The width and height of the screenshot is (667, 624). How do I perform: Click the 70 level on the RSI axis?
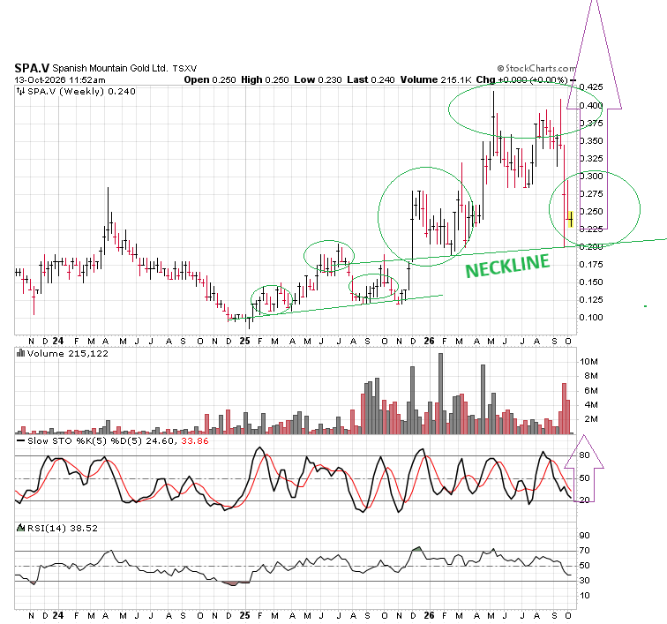tap(584, 551)
